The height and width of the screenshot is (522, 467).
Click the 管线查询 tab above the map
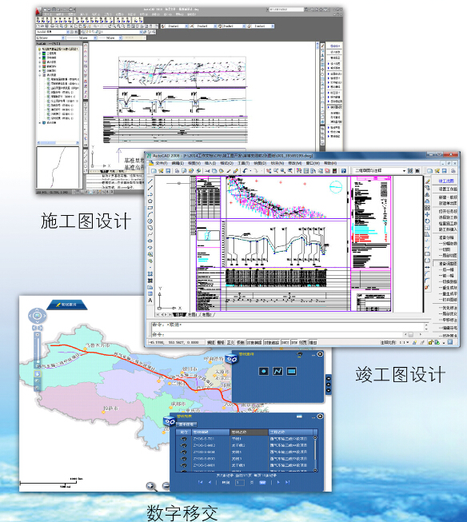click(66, 305)
